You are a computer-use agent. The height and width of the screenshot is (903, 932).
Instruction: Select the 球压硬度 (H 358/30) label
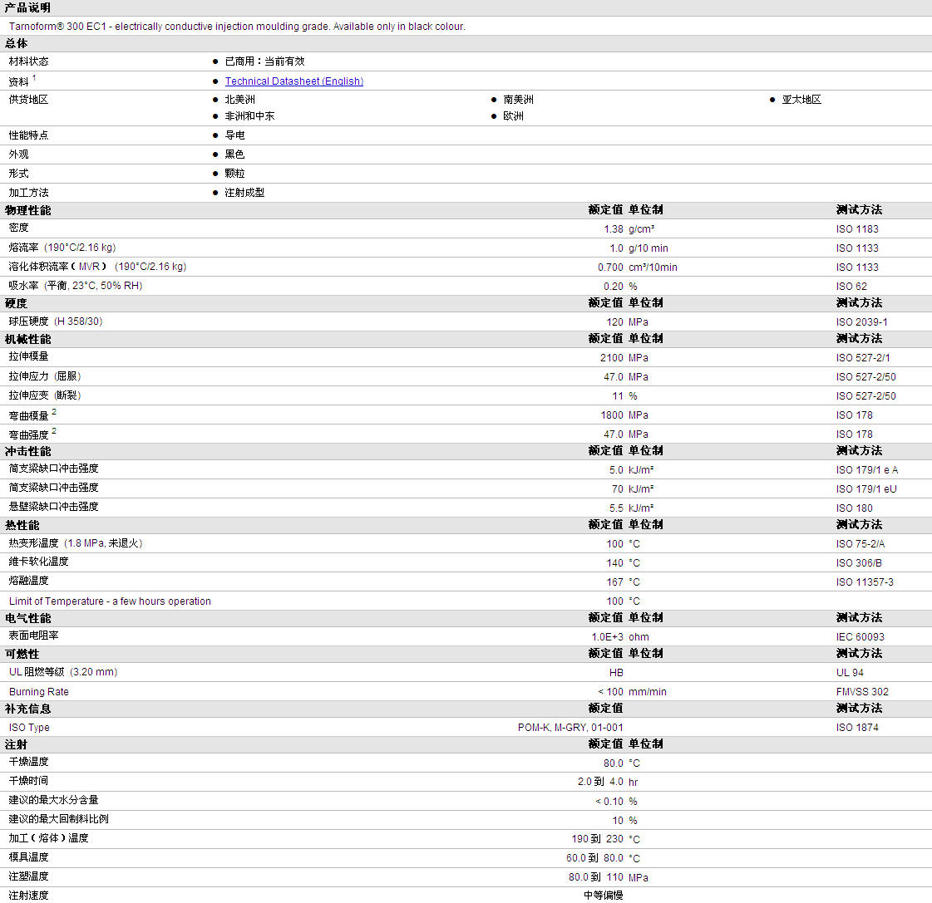coord(56,321)
